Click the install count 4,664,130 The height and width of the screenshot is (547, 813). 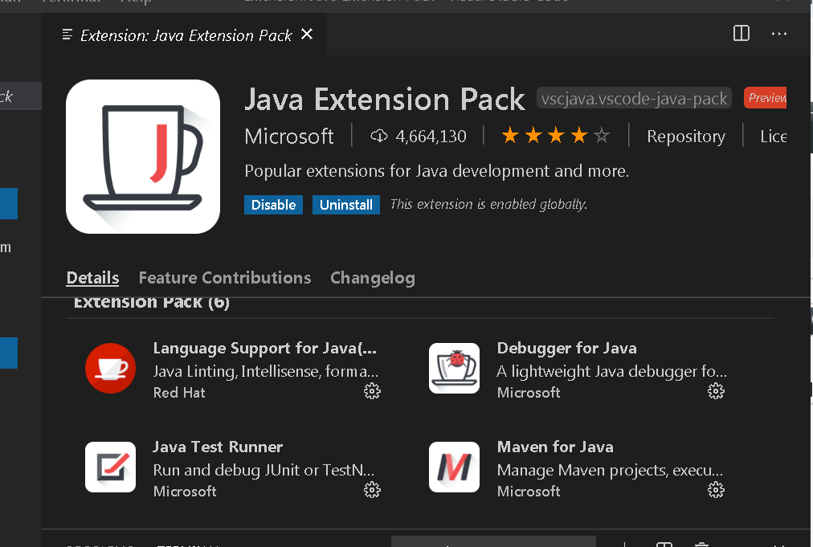431,137
